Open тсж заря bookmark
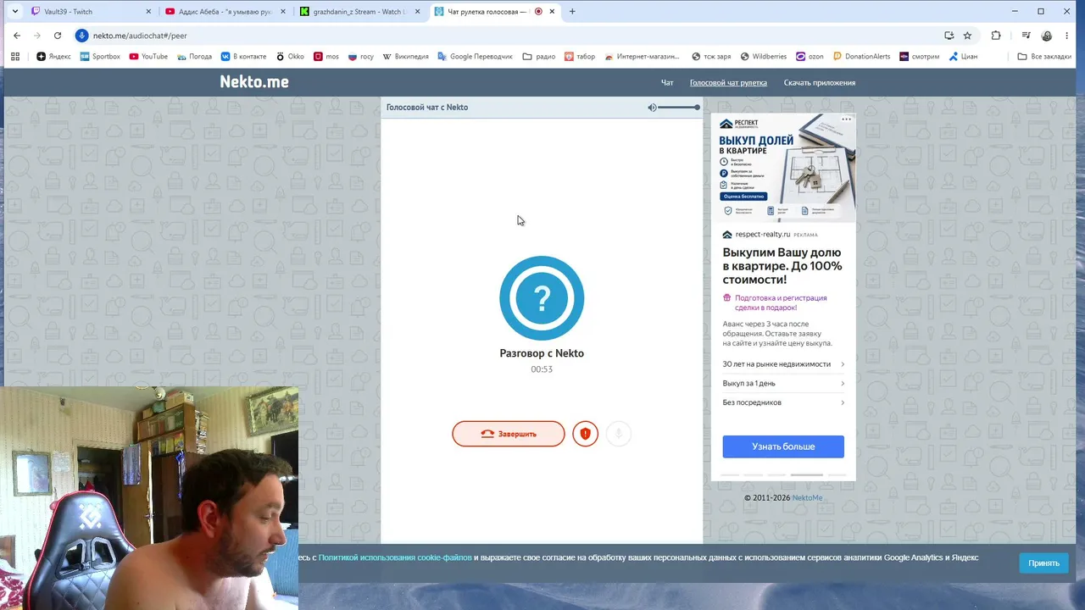The image size is (1085, 610). (x=711, y=57)
